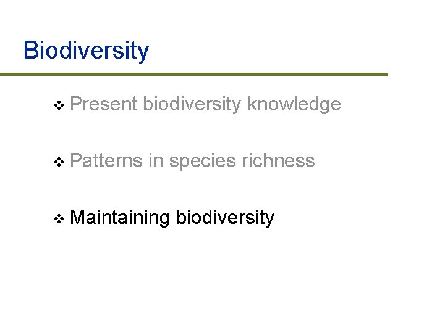Select the word "Present" in first bullet
The width and height of the screenshot is (445, 333).
[x=103, y=105]
